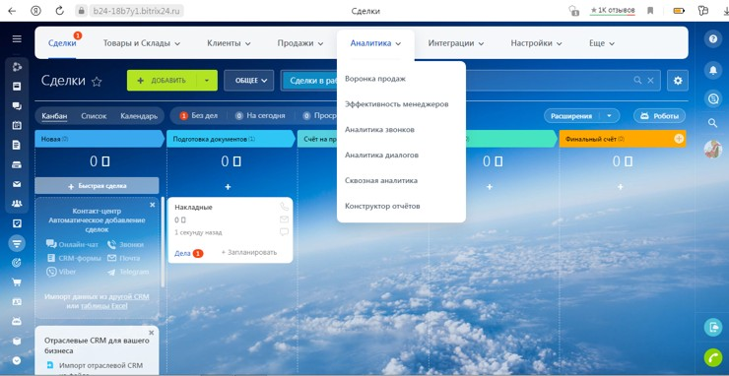Collapse the Аналитика menu
Viewport: 729px width, 376px height.
[375, 43]
